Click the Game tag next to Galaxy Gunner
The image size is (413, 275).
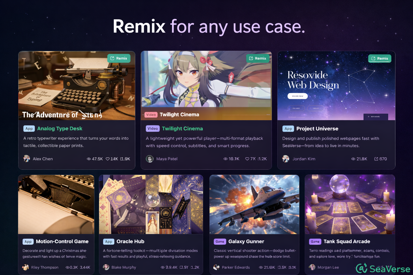220,241
